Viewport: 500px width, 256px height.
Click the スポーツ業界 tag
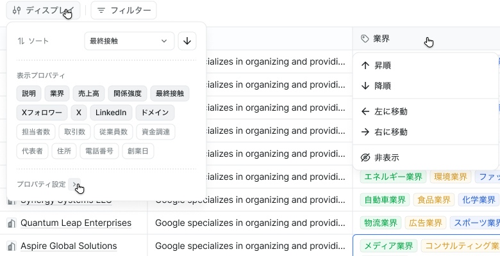coord(475,223)
